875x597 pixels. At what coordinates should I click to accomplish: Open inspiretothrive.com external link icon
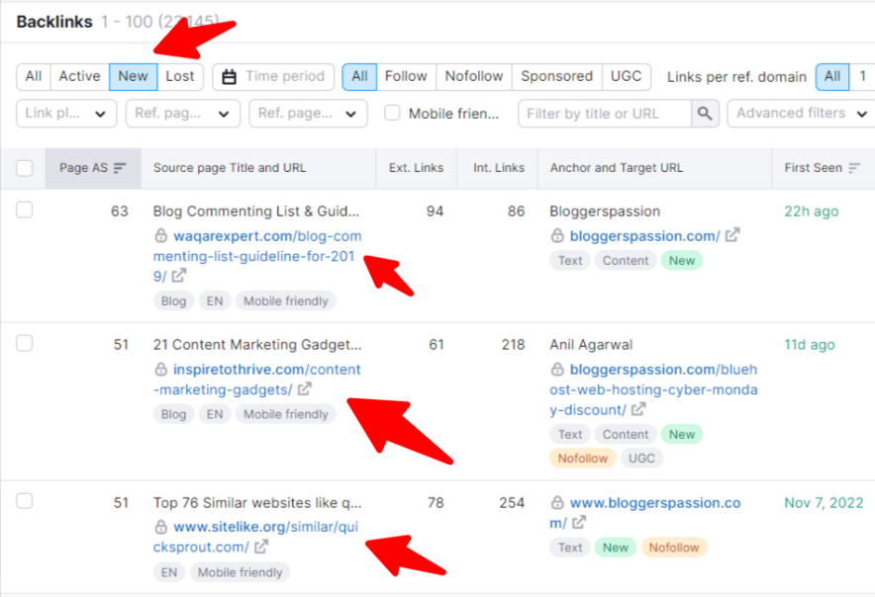click(304, 389)
